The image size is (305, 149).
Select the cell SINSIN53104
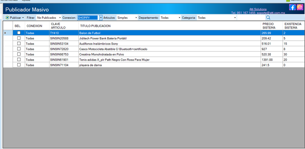coord(64,44)
